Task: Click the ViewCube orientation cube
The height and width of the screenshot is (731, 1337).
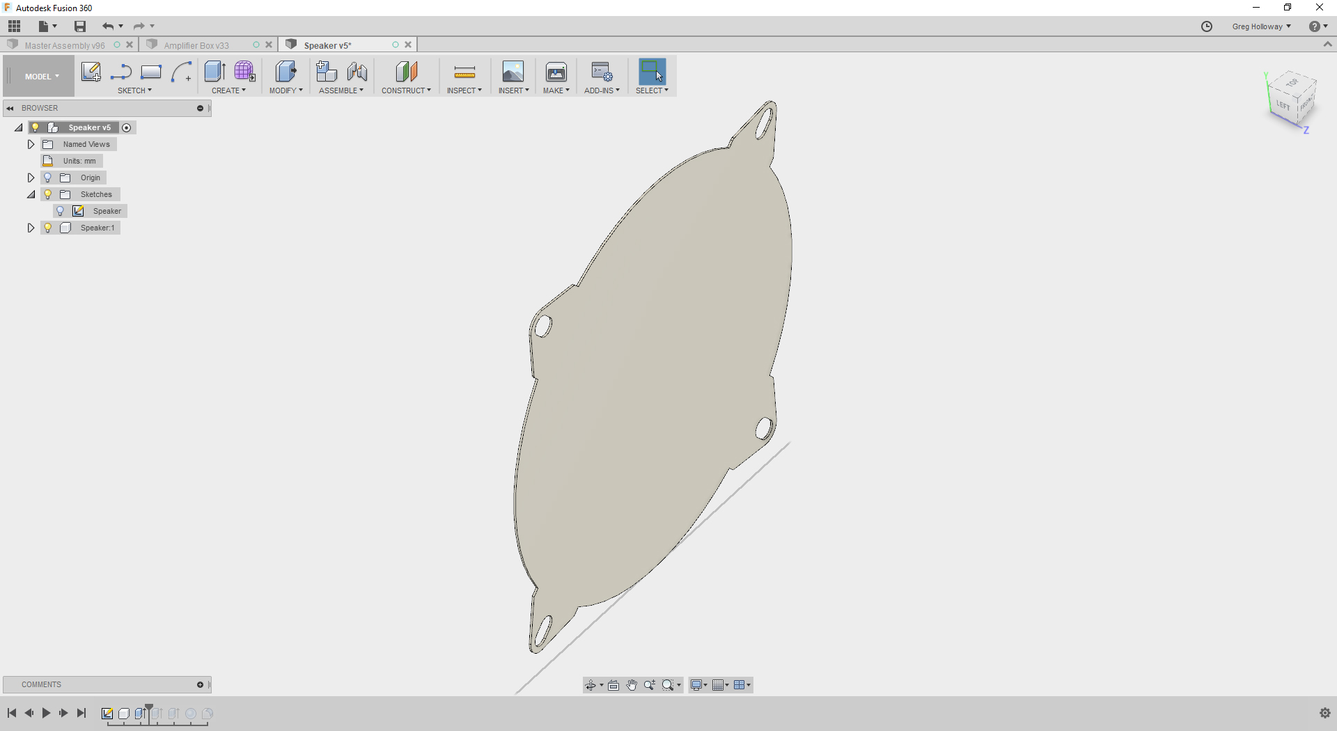Action: [x=1292, y=100]
